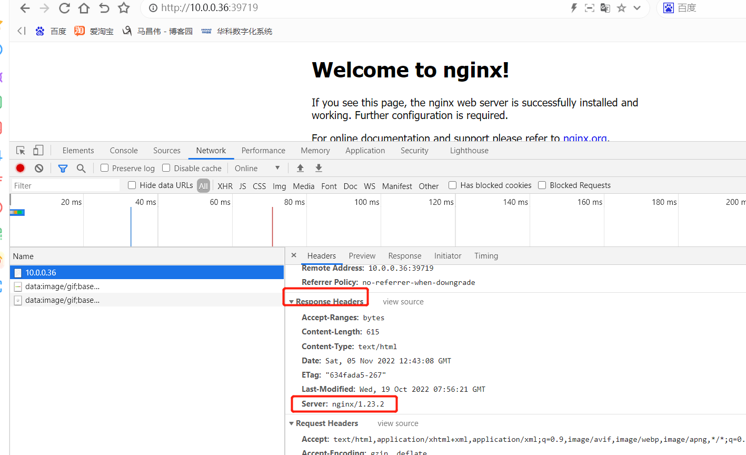Open the Timing tab in request details
This screenshot has height=455, width=746.
point(486,256)
